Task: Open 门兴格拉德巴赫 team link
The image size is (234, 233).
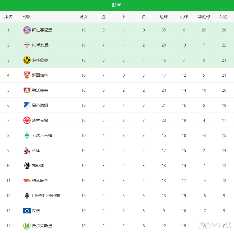Action: pyautogui.click(x=46, y=196)
